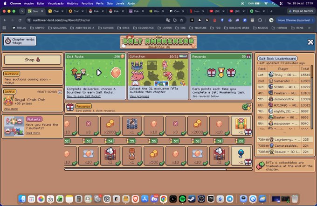317x206 pixels.
Task: Select 1st place player Truly row
Action: [284, 75]
